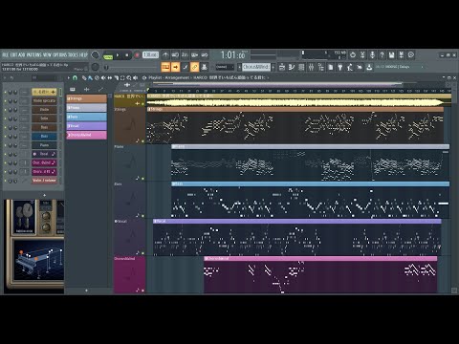Screen dimensions: 459x344
Task: Add a channel with plus button
Action: pyautogui.click(x=44, y=195)
